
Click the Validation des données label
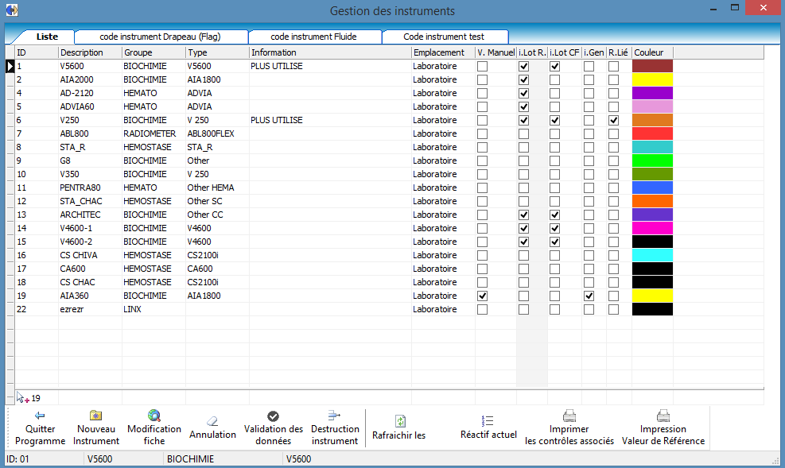[274, 435]
